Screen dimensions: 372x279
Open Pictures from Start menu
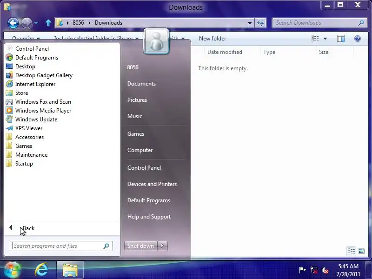tap(137, 100)
